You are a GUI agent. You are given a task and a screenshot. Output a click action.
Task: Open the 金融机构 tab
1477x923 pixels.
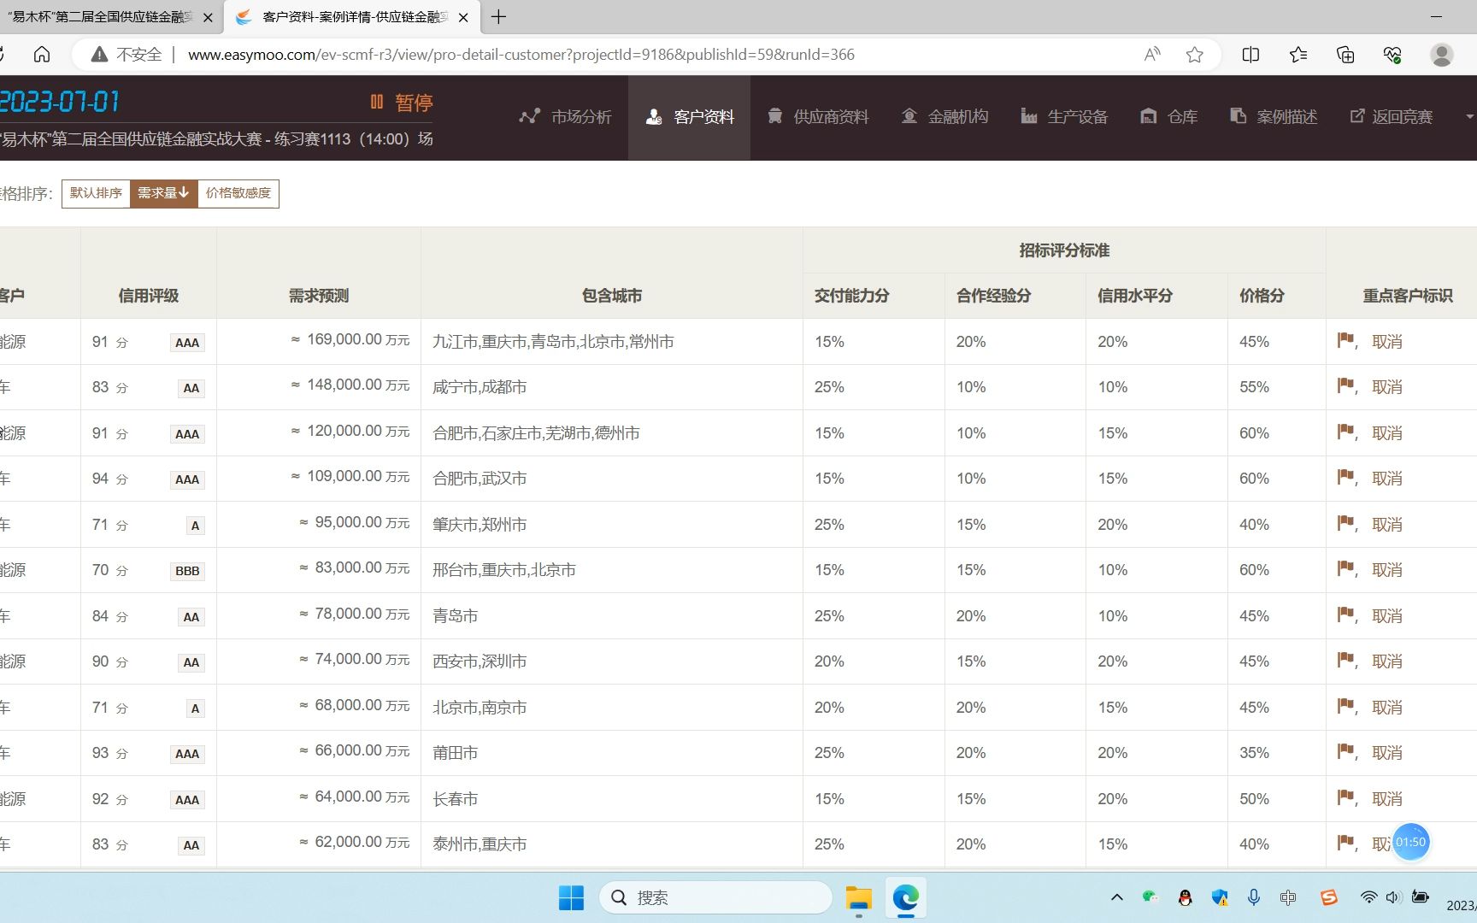[944, 117]
